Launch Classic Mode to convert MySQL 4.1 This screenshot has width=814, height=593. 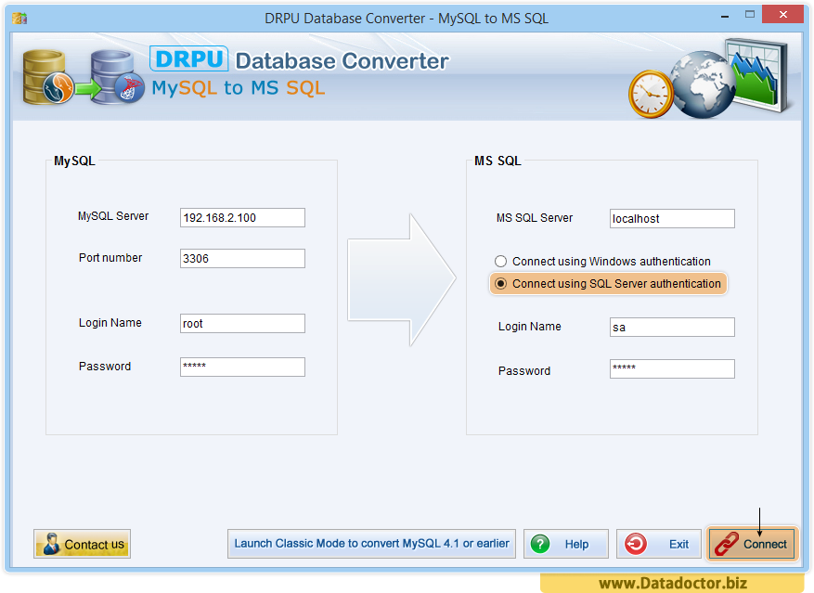tap(371, 544)
